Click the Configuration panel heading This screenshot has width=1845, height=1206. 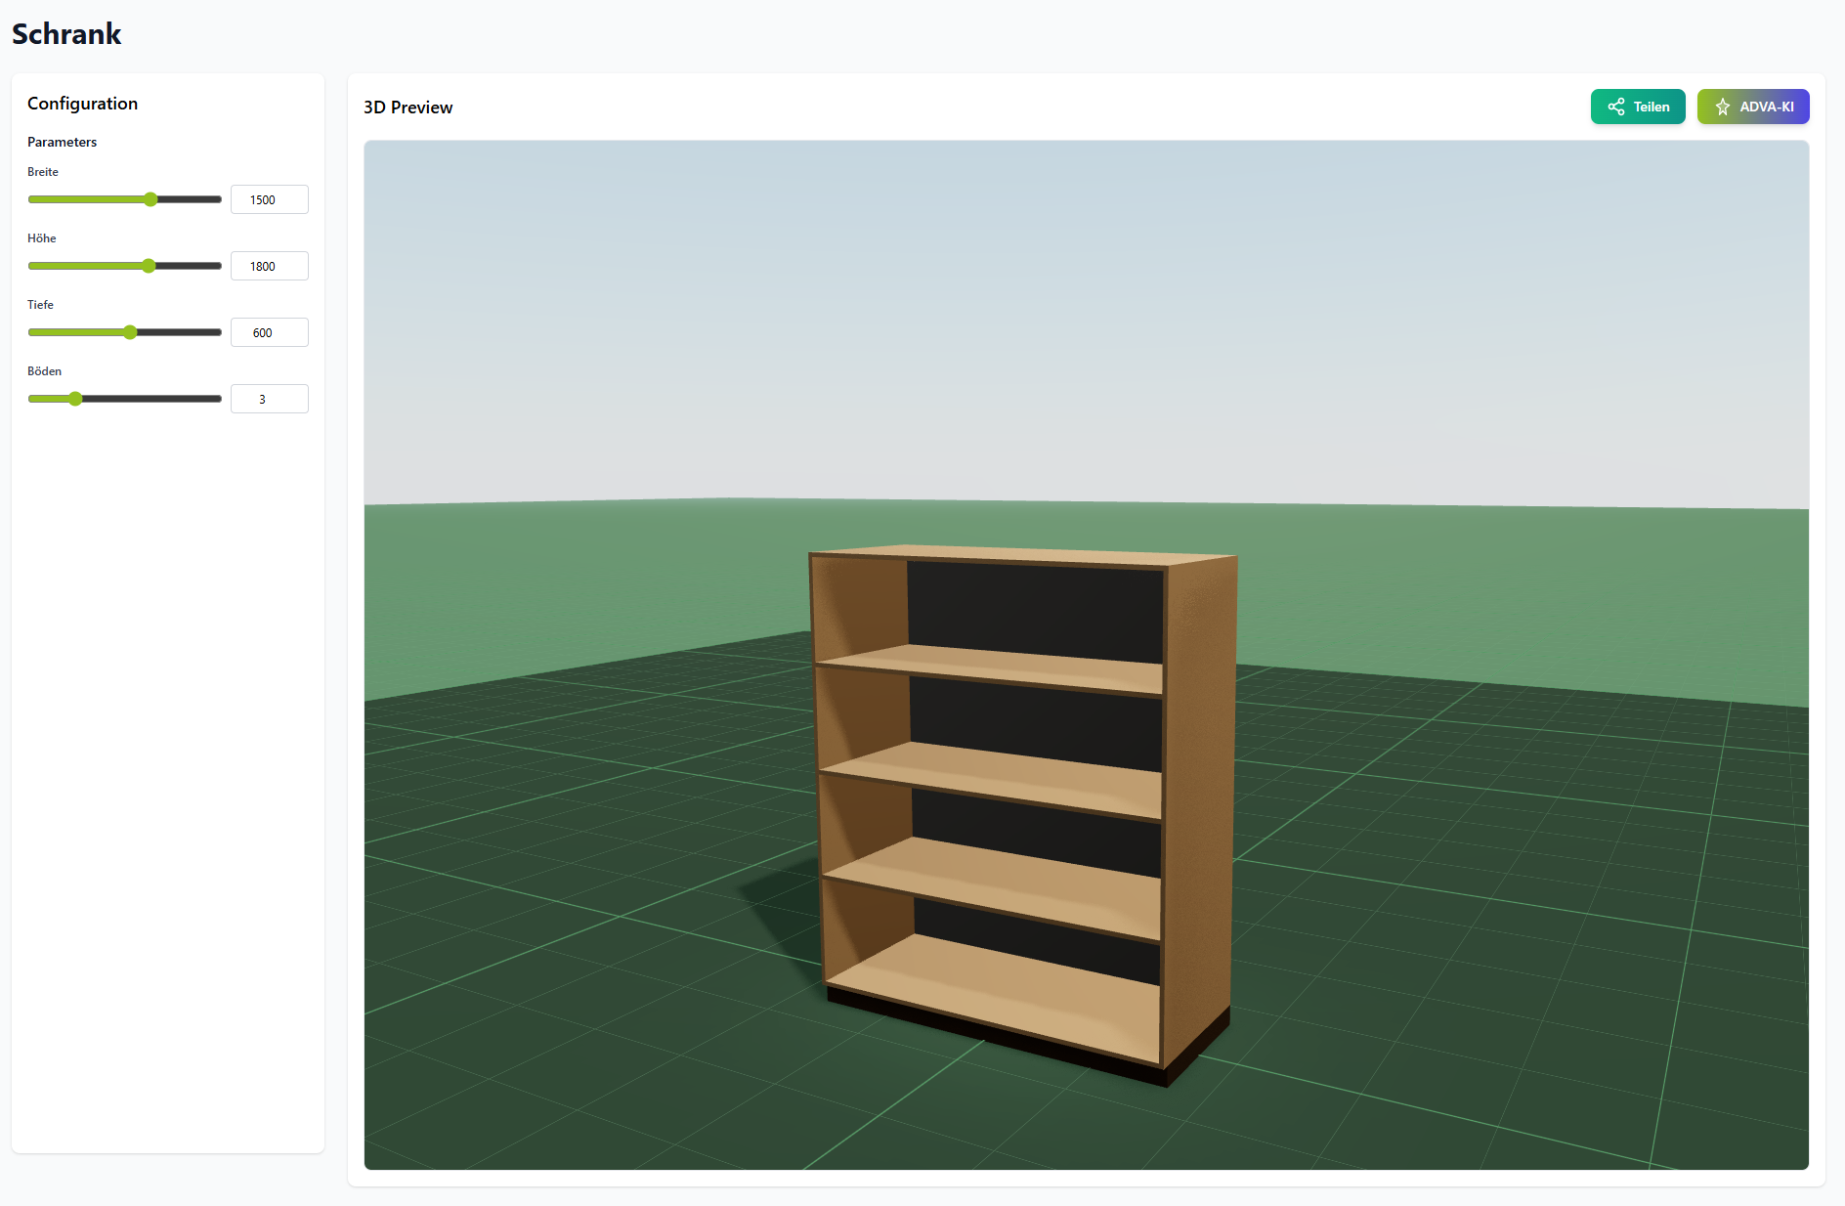82,104
